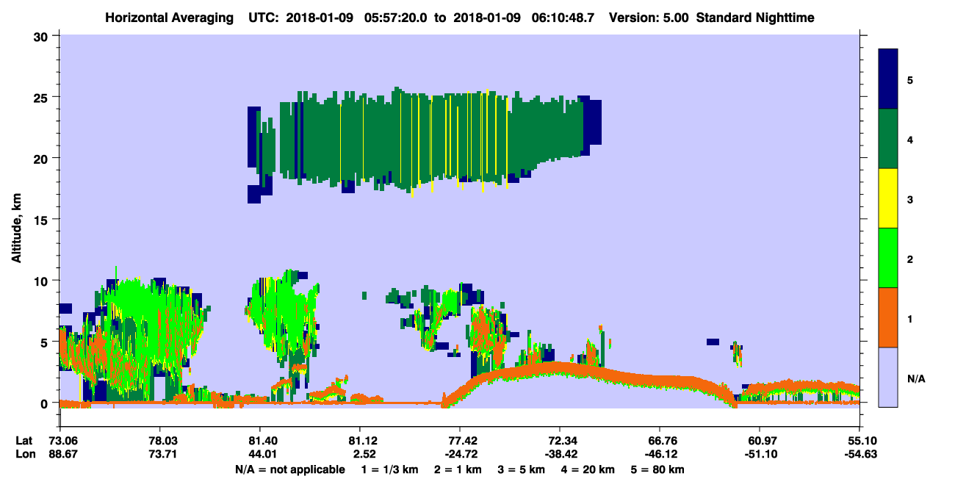Click the dark blue level 5 colorbar segment
Viewport: 955px width, 490px height.
tap(889, 79)
